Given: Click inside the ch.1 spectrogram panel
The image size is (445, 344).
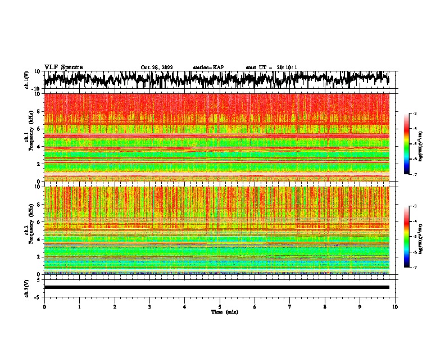Looking at the screenshot, I should coord(217,137).
